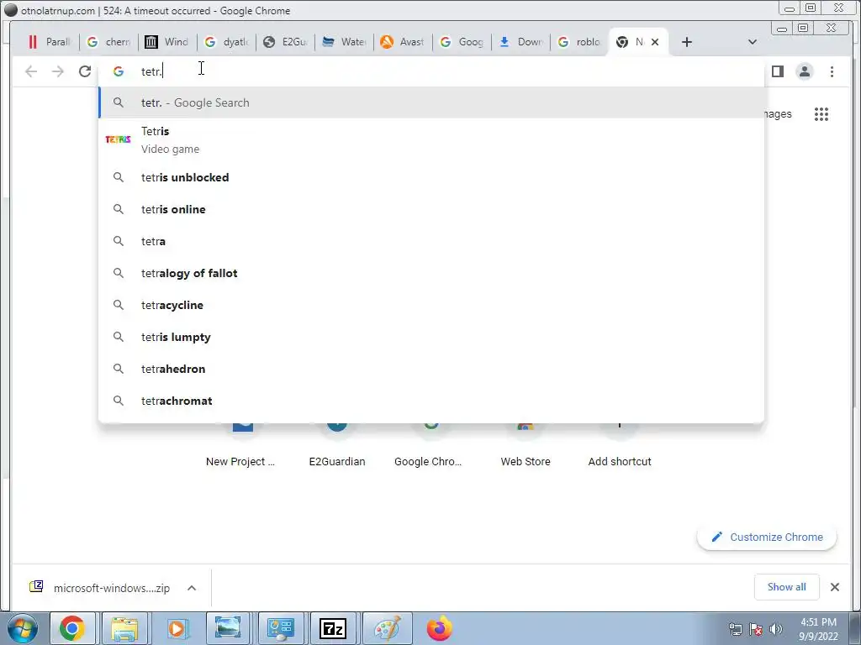Open the profile avatar menu
This screenshot has height=645, width=861.
805,71
